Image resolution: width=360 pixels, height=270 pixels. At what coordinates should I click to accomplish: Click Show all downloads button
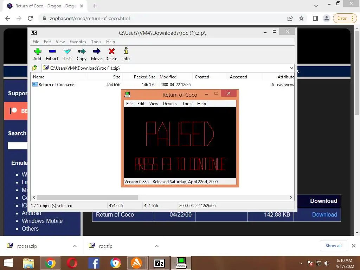[333, 246]
